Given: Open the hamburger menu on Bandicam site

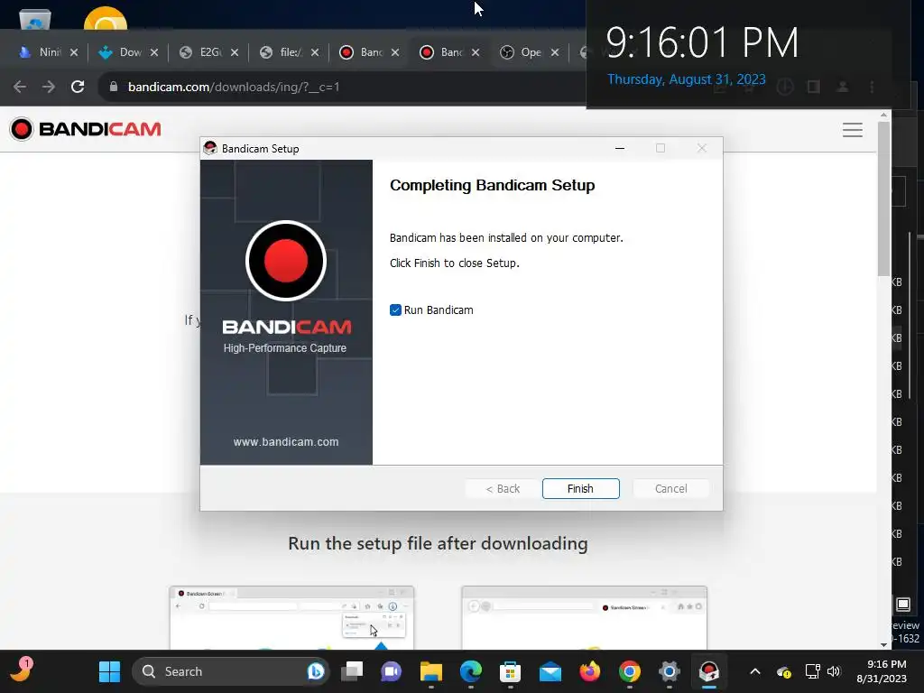Looking at the screenshot, I should [x=852, y=130].
